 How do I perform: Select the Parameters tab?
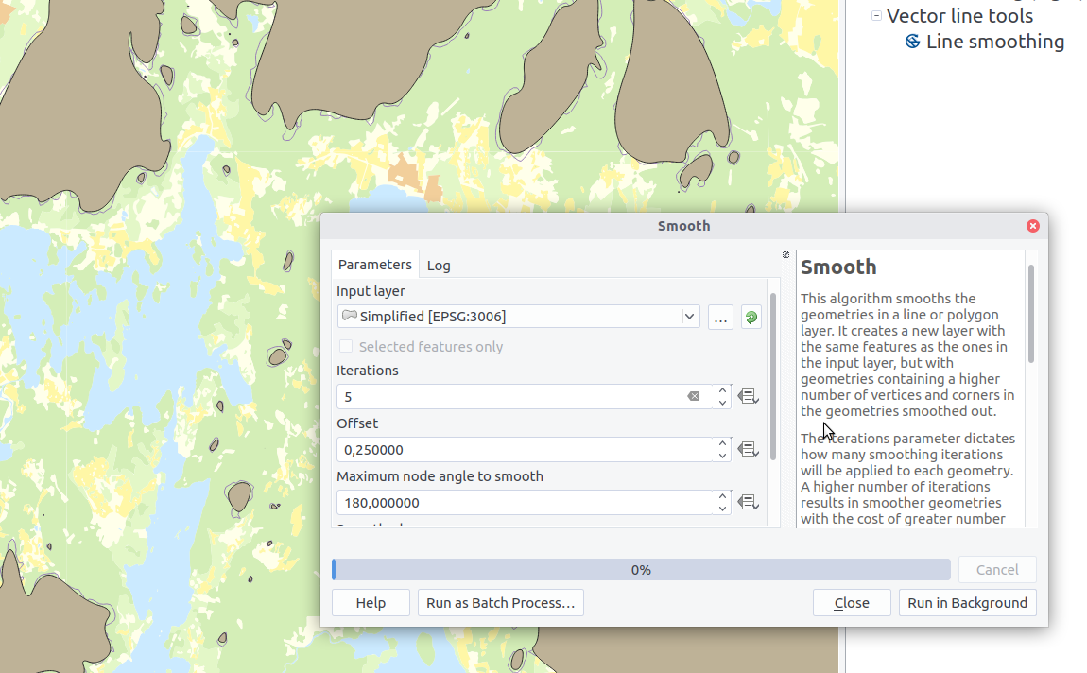click(x=375, y=265)
